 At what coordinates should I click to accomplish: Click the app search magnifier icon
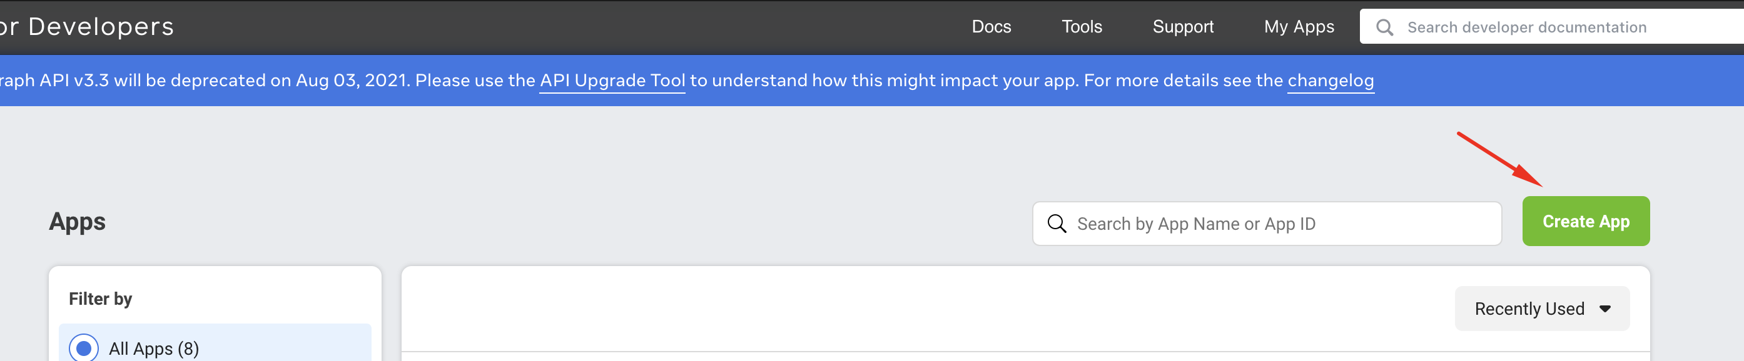[x=1057, y=224]
